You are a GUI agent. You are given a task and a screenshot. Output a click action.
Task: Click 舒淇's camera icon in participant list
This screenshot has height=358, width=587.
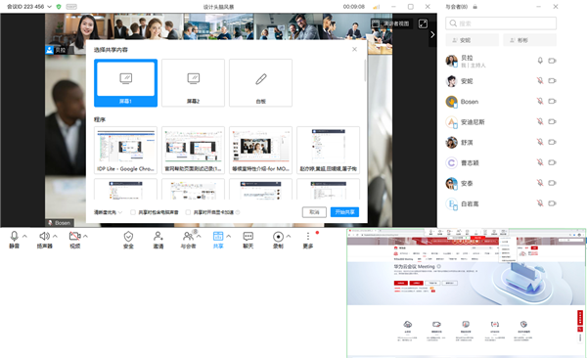(552, 142)
